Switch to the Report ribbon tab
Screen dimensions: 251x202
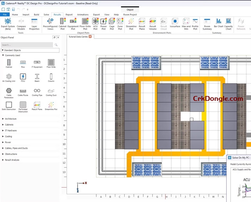coord(69,14)
